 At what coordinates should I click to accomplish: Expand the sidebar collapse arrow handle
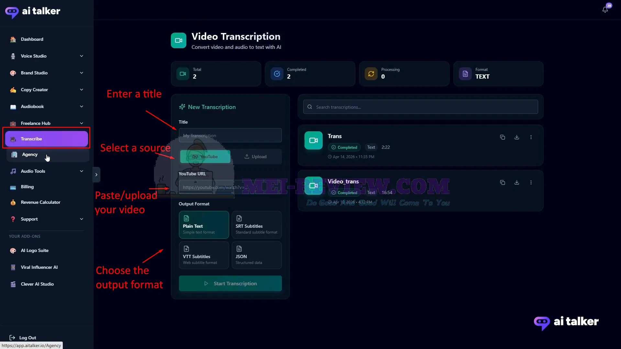click(96, 175)
